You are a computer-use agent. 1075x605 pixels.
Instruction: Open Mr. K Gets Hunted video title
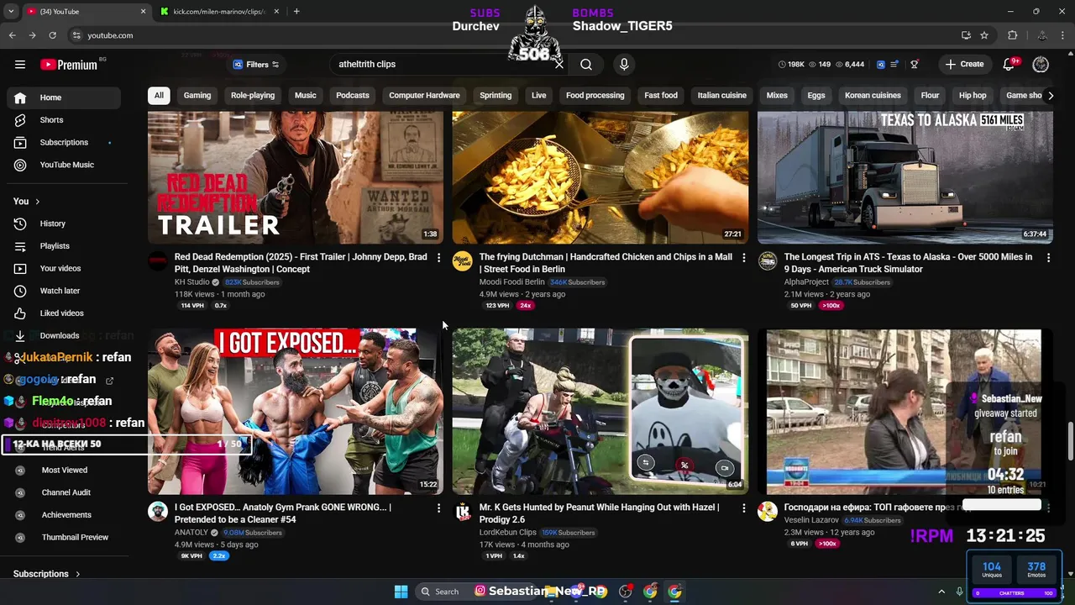(x=599, y=513)
